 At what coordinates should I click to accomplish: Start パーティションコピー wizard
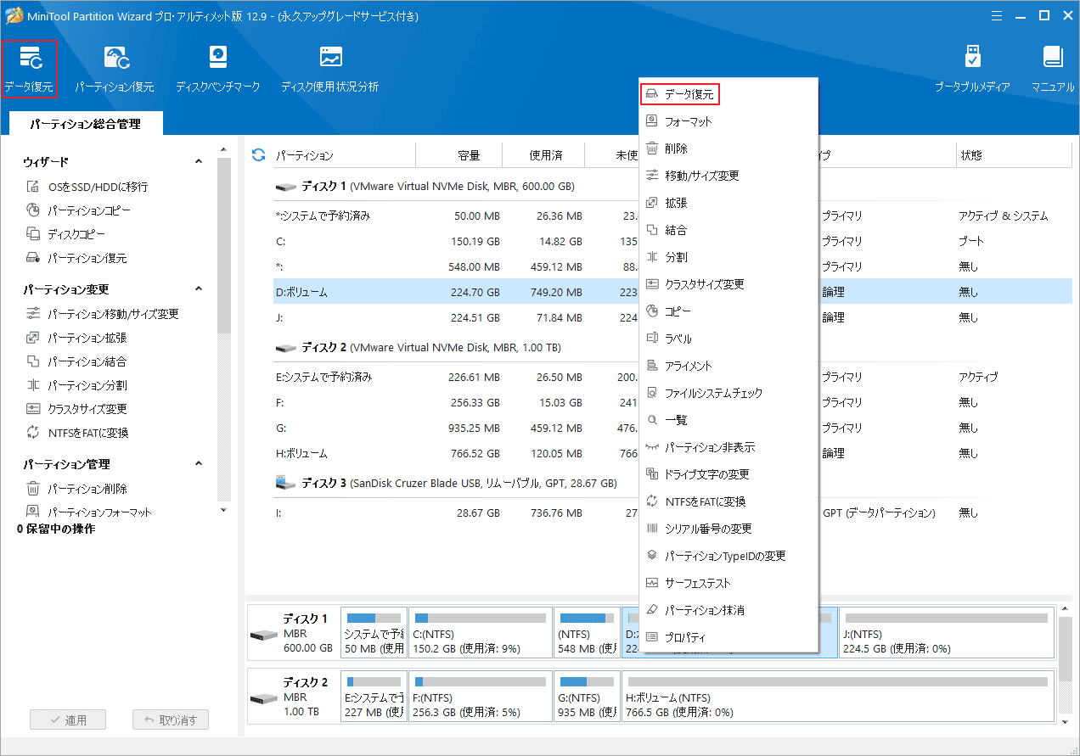click(79, 210)
